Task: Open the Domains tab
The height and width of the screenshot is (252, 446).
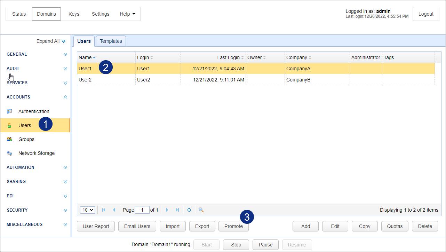Action: (x=47, y=14)
